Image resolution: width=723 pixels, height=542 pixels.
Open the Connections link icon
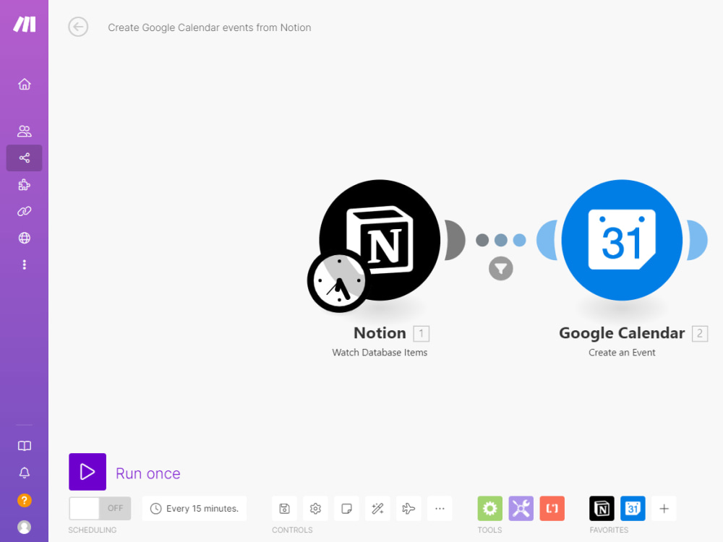(25, 211)
